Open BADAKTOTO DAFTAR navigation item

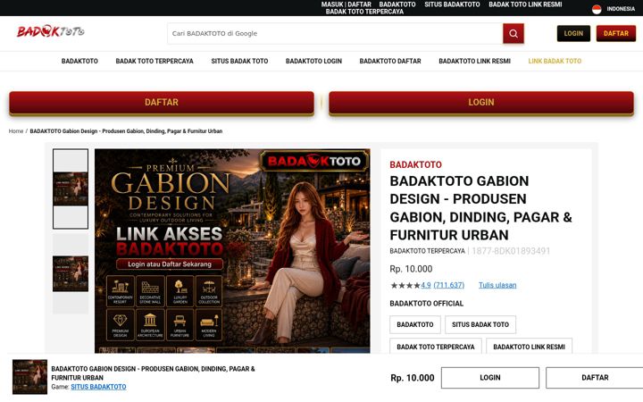tap(390, 61)
